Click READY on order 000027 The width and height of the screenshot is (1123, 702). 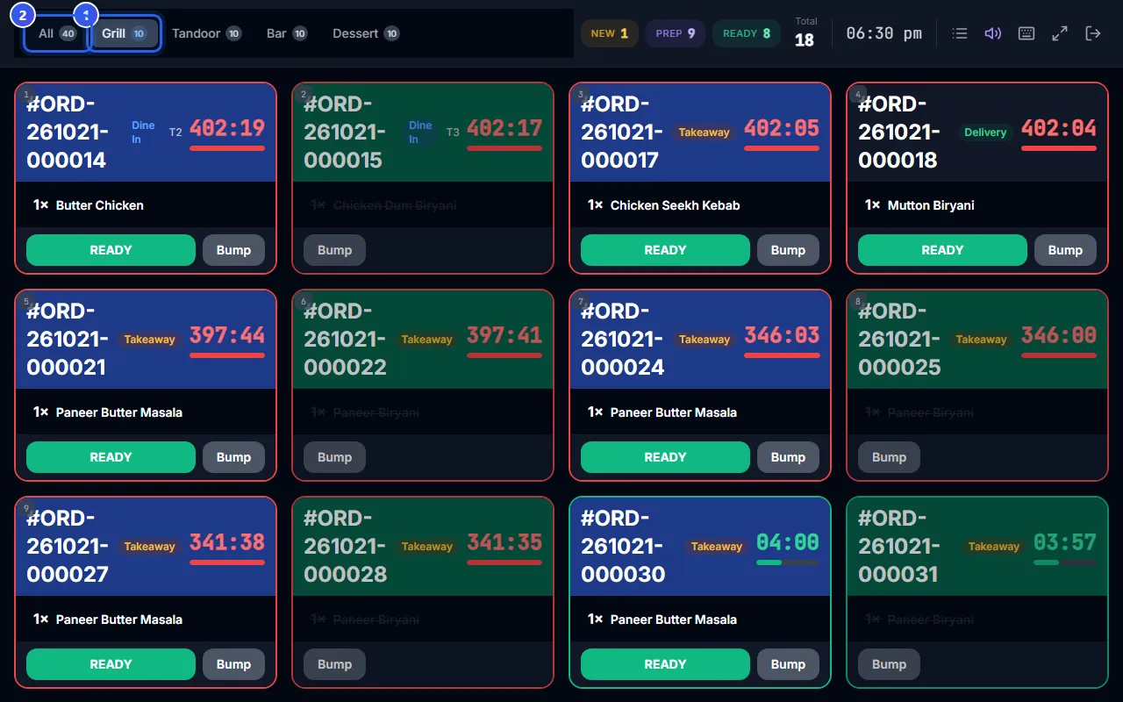(x=111, y=664)
